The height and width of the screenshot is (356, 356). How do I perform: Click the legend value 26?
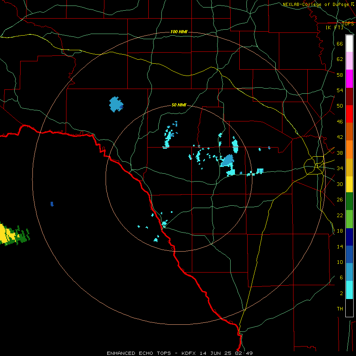[340, 200]
